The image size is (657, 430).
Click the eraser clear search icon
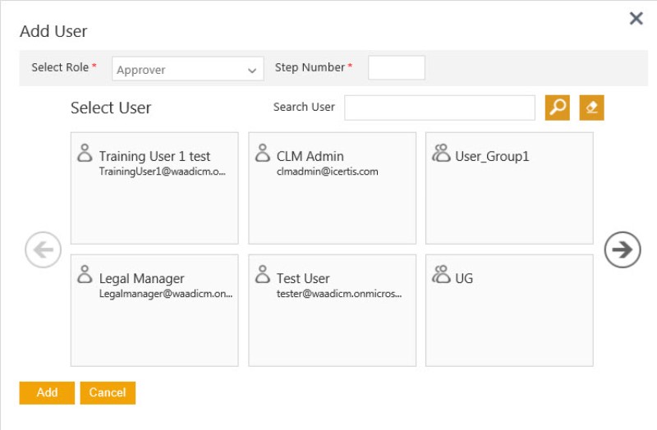click(591, 107)
